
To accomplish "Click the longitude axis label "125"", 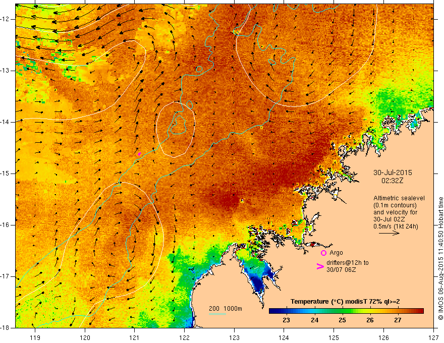I will [x=334, y=337].
